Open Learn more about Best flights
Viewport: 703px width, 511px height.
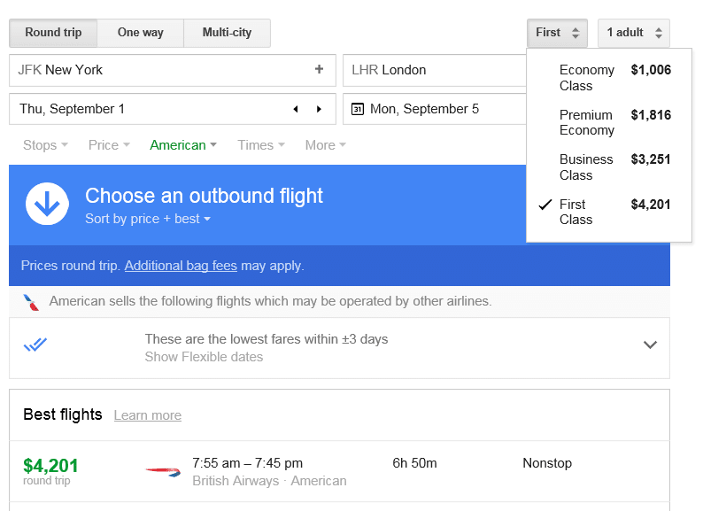(x=148, y=415)
